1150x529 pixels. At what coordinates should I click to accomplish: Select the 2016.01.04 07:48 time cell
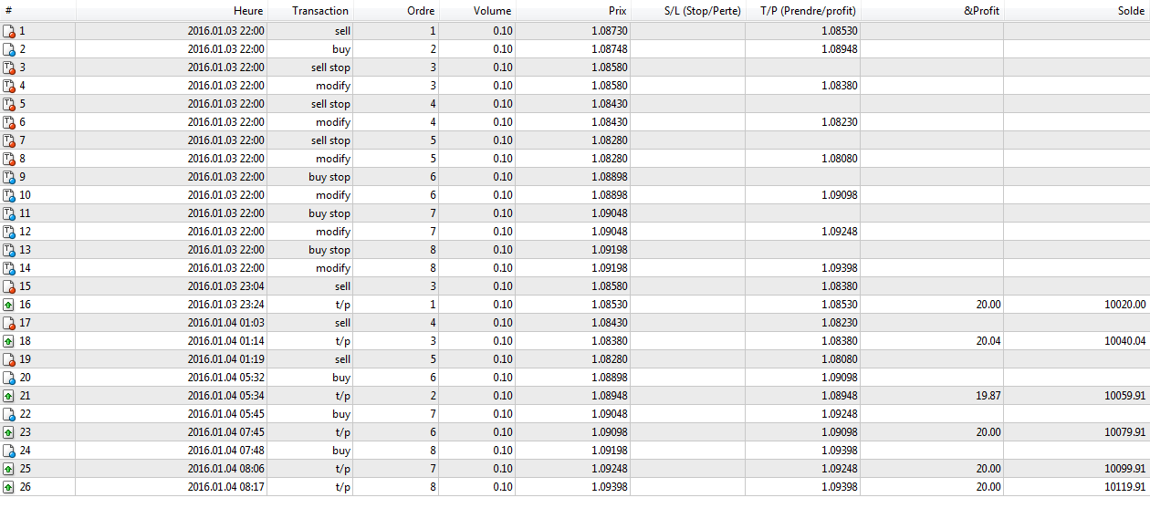point(225,451)
